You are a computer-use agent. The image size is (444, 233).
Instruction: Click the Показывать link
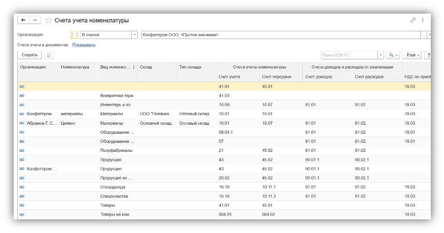click(84, 45)
